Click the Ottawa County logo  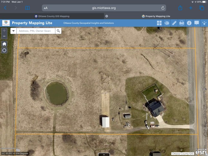pyautogui.click(x=6, y=23)
